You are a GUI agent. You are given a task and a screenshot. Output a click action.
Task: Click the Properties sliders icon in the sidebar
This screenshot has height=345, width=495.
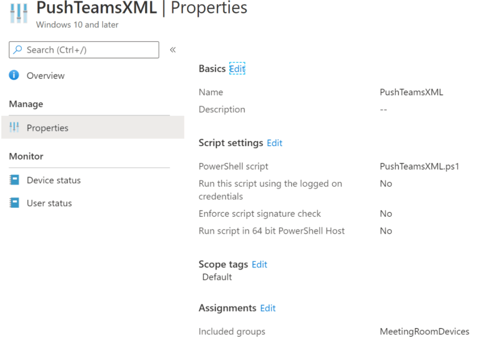(15, 128)
